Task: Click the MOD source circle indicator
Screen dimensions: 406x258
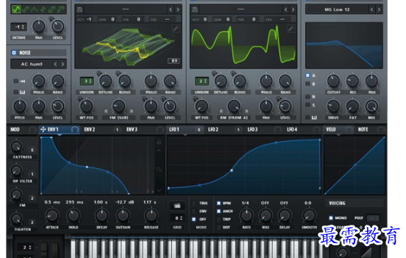Action: (32, 129)
